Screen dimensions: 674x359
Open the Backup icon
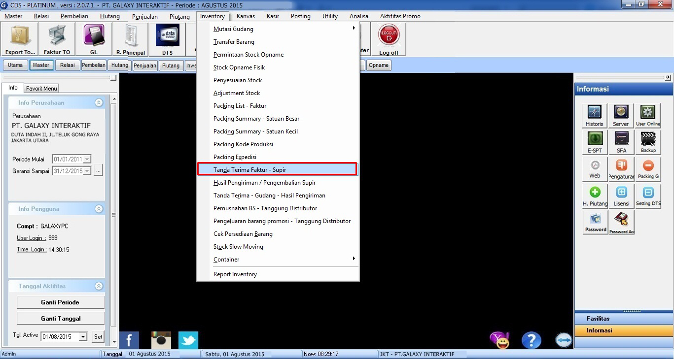648,142
